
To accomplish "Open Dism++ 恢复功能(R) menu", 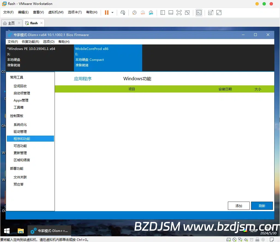I will [31, 41].
